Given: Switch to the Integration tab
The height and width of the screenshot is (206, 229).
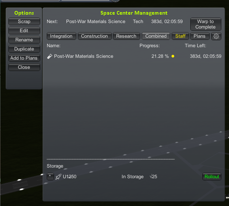Looking at the screenshot, I should tap(61, 36).
